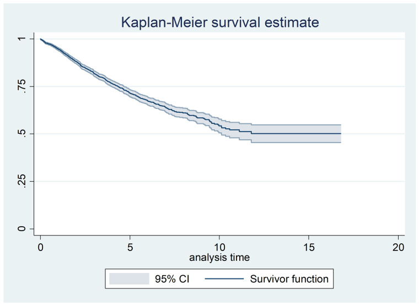This screenshot has width=419, height=306.
Task: Click the survivor curve starting point at 1
Action: 41,39
